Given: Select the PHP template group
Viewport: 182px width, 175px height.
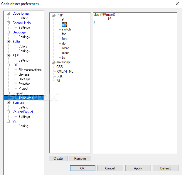Looking at the screenshot, I should pos(60,15).
